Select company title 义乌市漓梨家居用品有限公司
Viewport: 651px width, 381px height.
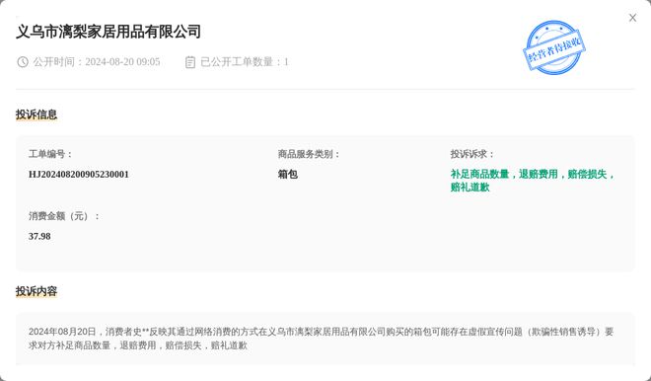(x=108, y=32)
